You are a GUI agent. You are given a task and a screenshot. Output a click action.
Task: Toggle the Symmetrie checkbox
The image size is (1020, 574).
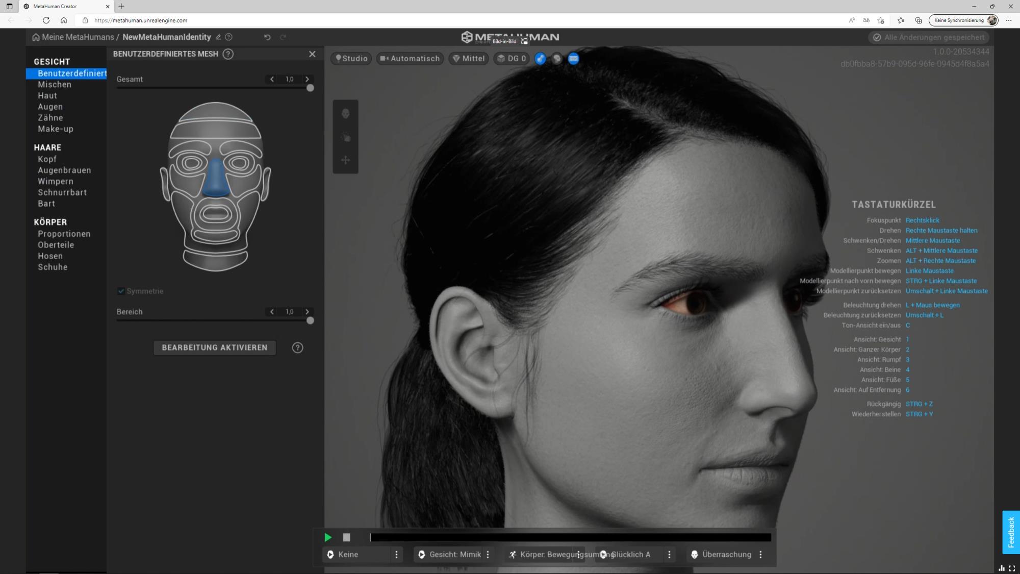(x=121, y=291)
